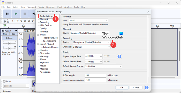
Task: Open Effects for Audio 1 track
Action: [9, 38]
